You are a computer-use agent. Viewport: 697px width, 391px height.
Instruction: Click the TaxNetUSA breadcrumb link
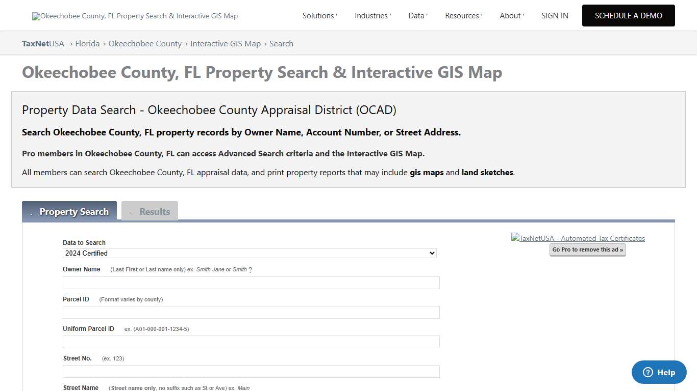43,43
